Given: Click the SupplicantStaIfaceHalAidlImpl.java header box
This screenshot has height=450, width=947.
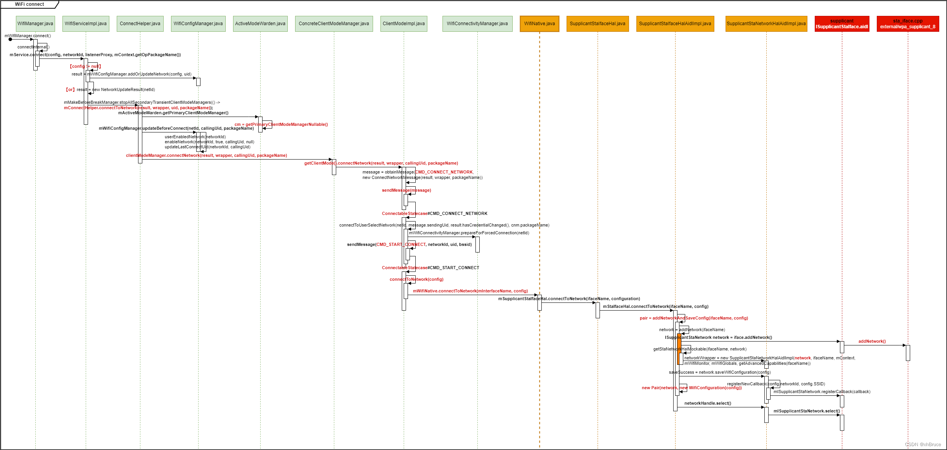Looking at the screenshot, I should (x=675, y=24).
